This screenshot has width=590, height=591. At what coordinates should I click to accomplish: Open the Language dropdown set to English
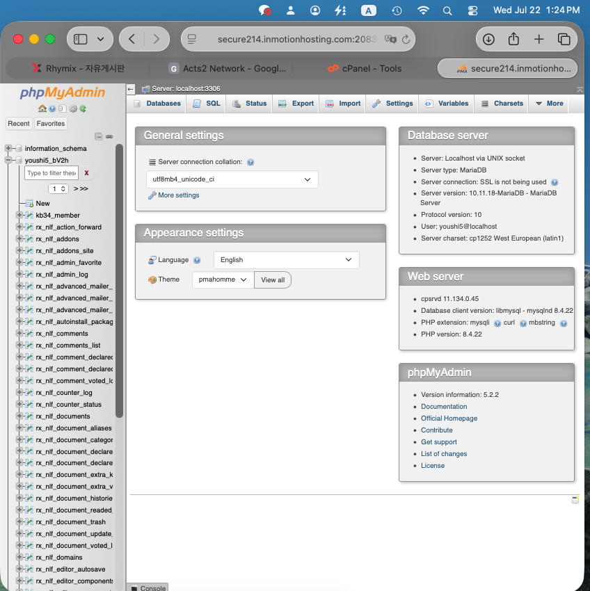pos(287,260)
